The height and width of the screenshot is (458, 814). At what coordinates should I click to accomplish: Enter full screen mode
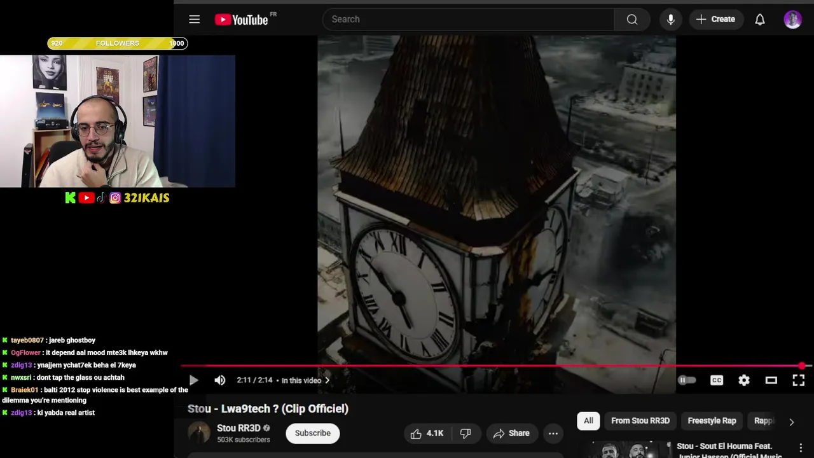pos(799,380)
